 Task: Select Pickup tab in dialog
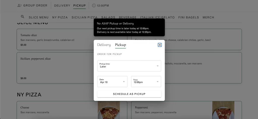point(120,45)
